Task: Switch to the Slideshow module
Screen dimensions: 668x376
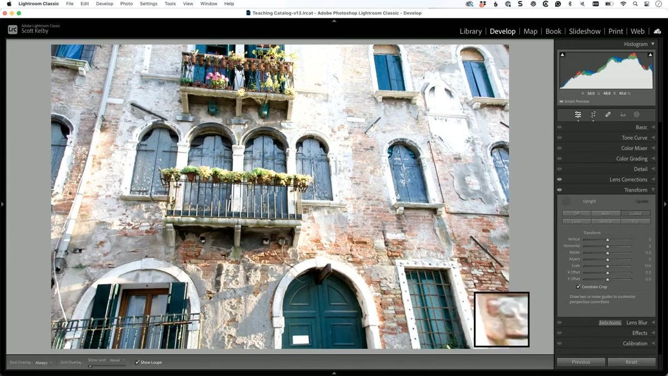Action: 584,31
